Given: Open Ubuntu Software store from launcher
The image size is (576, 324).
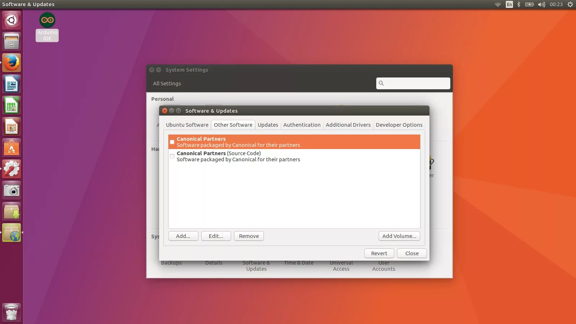Looking at the screenshot, I should (12, 148).
